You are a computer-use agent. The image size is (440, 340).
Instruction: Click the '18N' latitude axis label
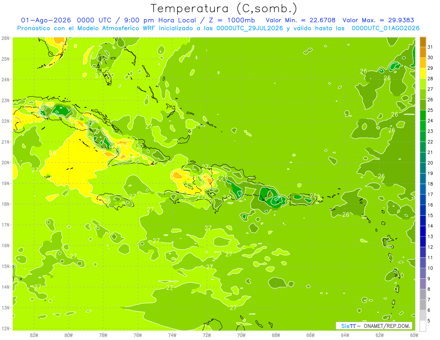5,204
